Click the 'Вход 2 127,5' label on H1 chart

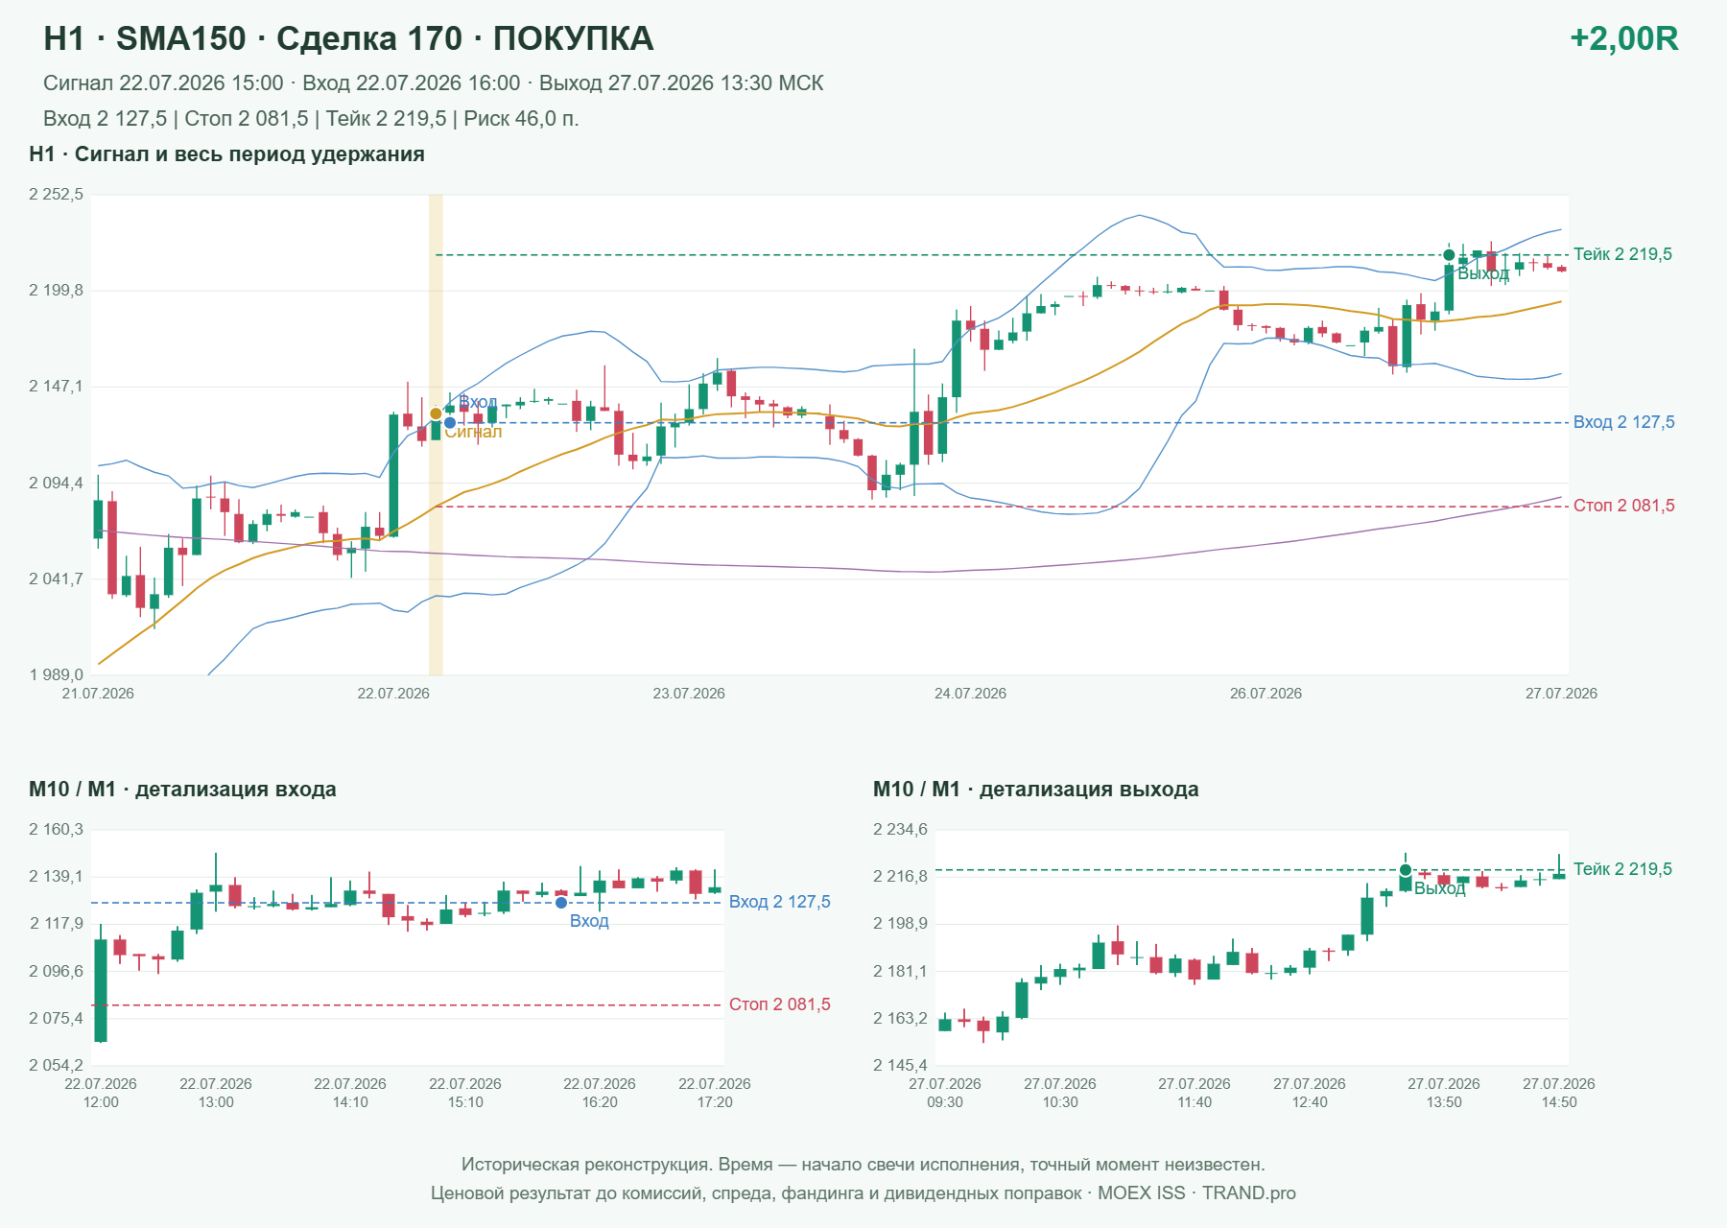(x=1623, y=422)
